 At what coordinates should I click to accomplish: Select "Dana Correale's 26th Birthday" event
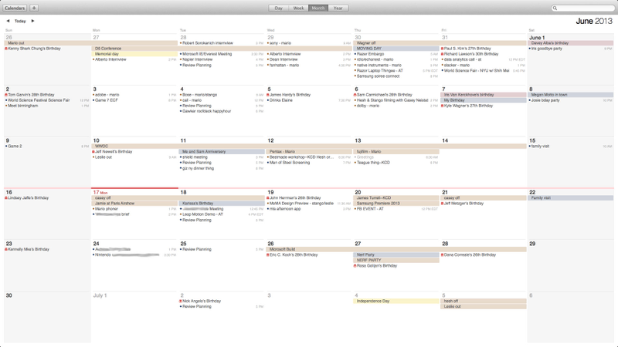470,254
